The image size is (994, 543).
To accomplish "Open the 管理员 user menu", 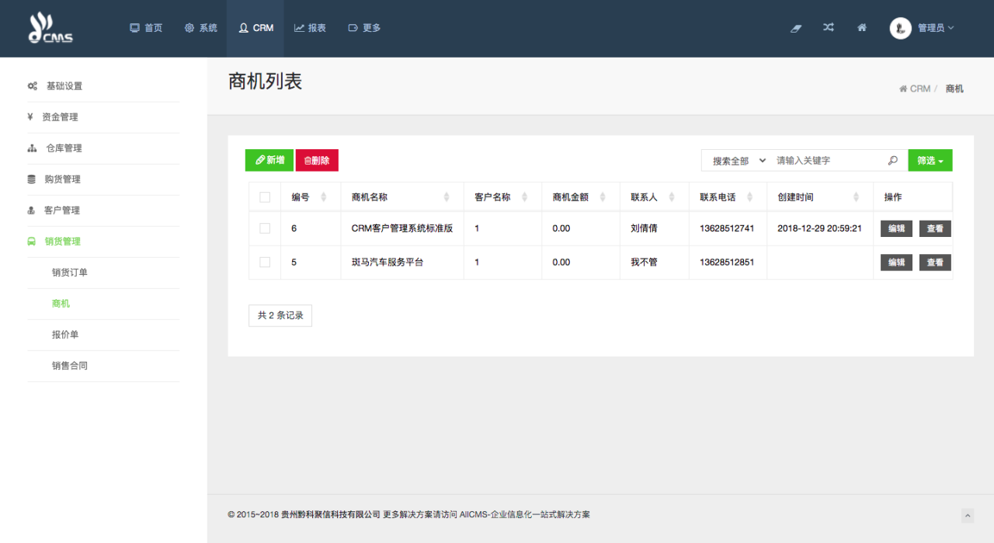I will point(935,28).
